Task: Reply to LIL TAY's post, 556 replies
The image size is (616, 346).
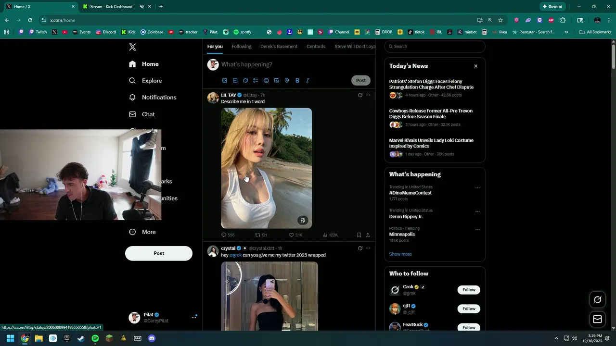Action: (228, 235)
